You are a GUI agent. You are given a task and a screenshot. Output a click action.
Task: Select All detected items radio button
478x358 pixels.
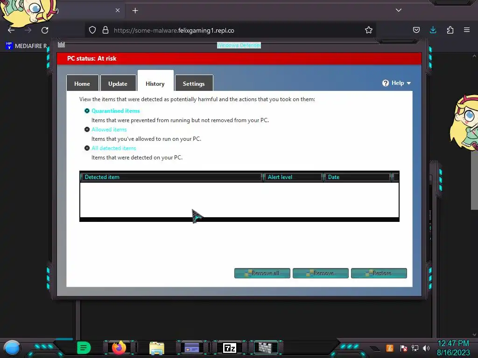87,148
